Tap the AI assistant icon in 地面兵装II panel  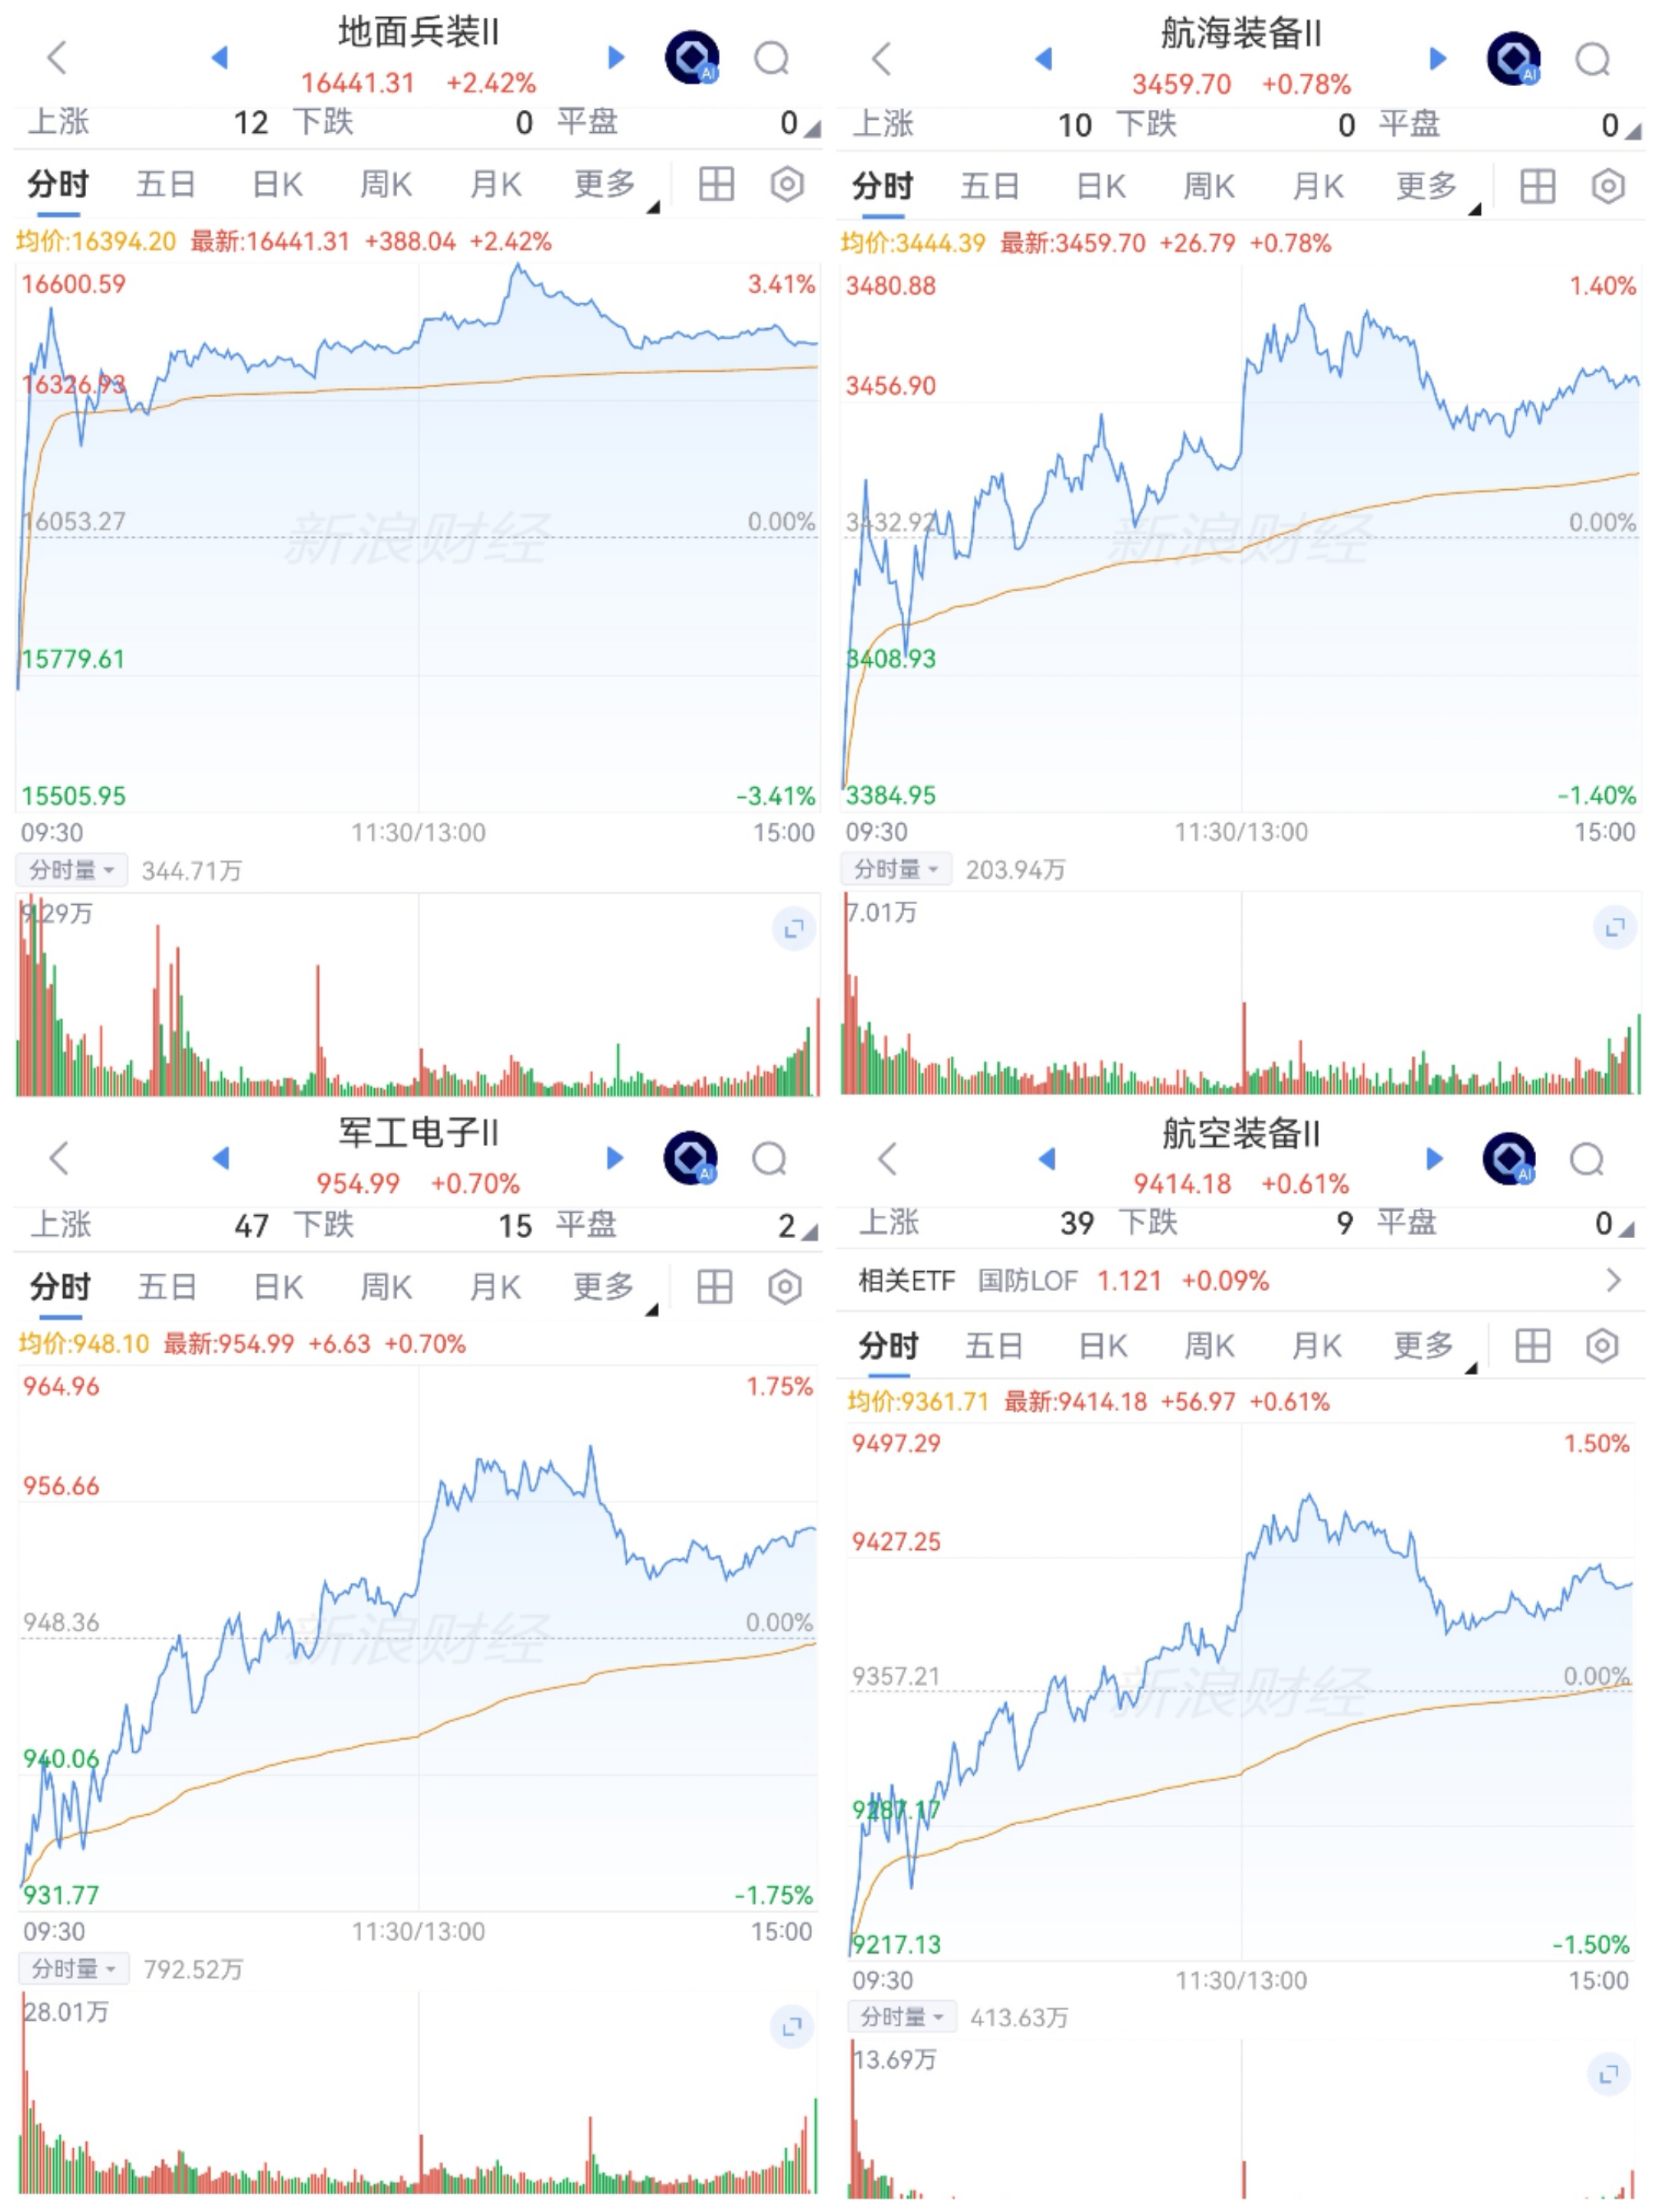click(x=691, y=58)
